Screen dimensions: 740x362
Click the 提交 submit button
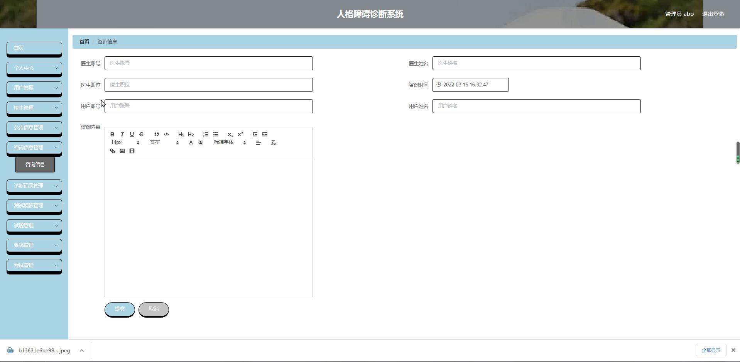pyautogui.click(x=120, y=309)
